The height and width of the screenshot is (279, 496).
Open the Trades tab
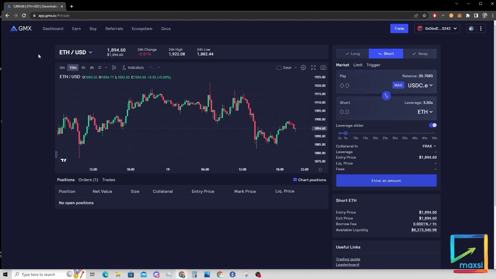tap(108, 180)
